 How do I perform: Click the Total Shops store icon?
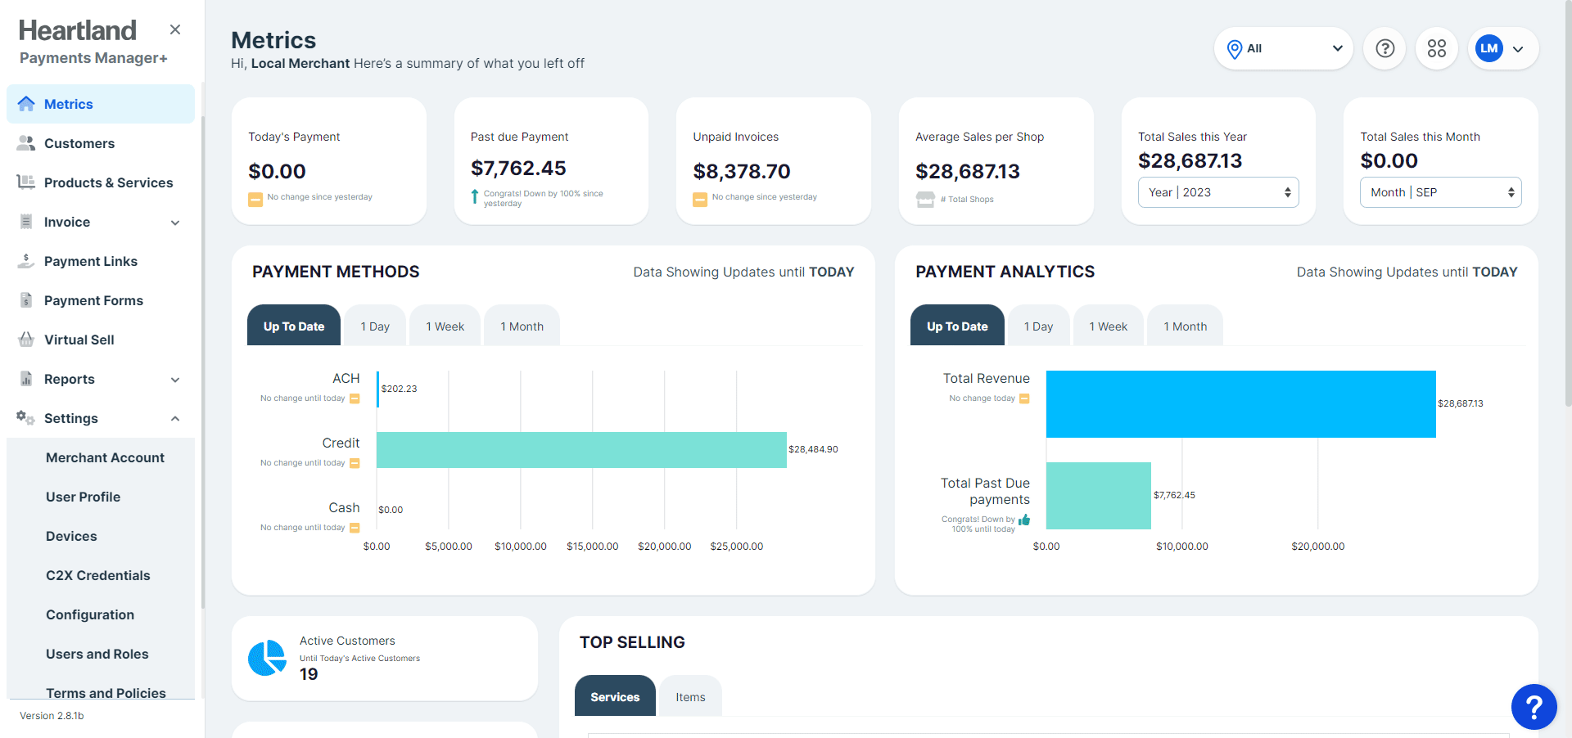coord(925,199)
